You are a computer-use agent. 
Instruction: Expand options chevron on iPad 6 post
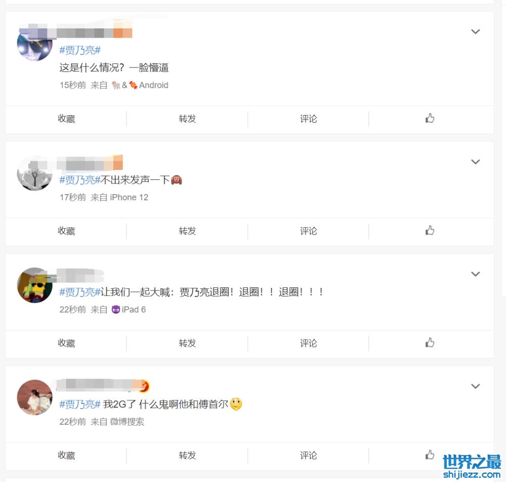475,274
